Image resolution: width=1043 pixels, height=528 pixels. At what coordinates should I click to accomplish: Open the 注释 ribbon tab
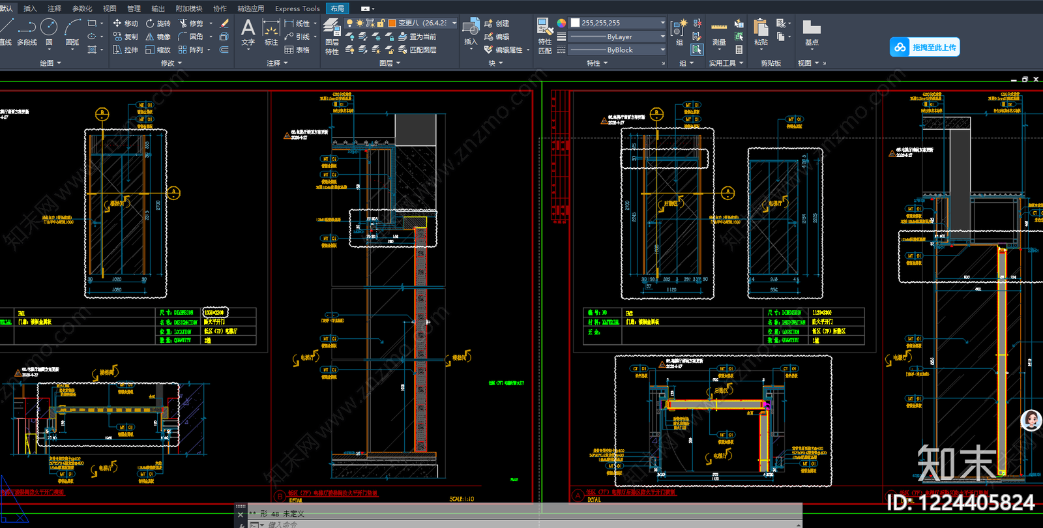click(54, 8)
